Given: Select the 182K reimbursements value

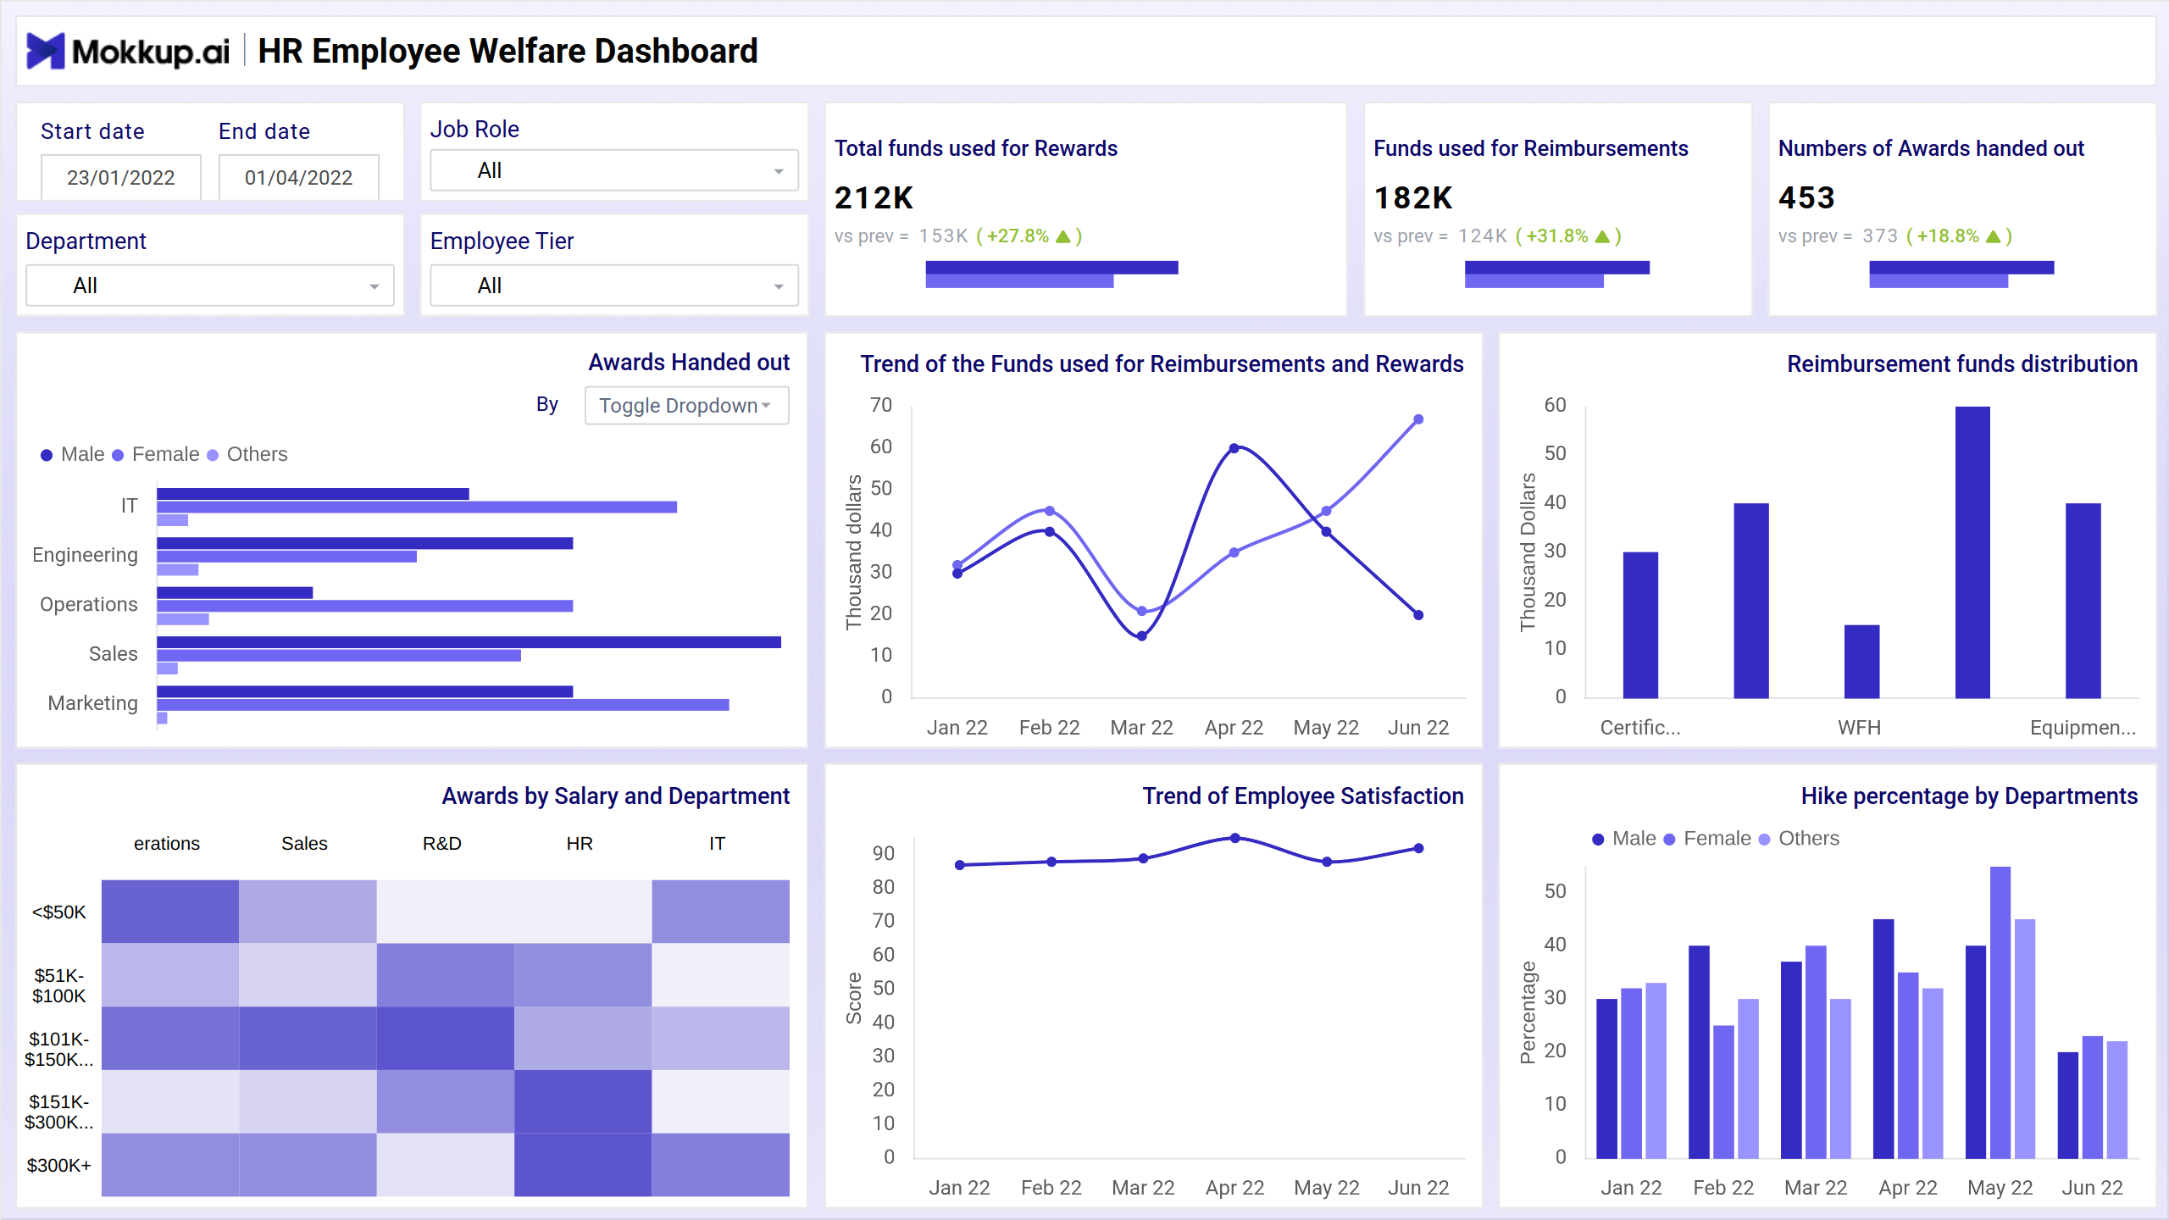Looking at the screenshot, I should click(x=1413, y=197).
